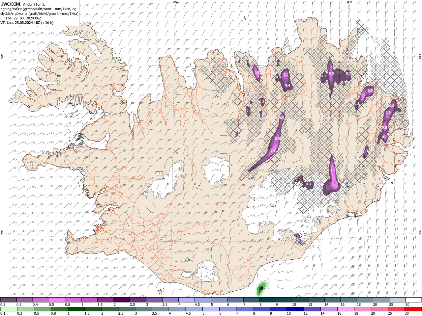This screenshot has height=316, width=422.
Task: Click the 3.5 swatch in upper snow legend
Action: [170, 300]
